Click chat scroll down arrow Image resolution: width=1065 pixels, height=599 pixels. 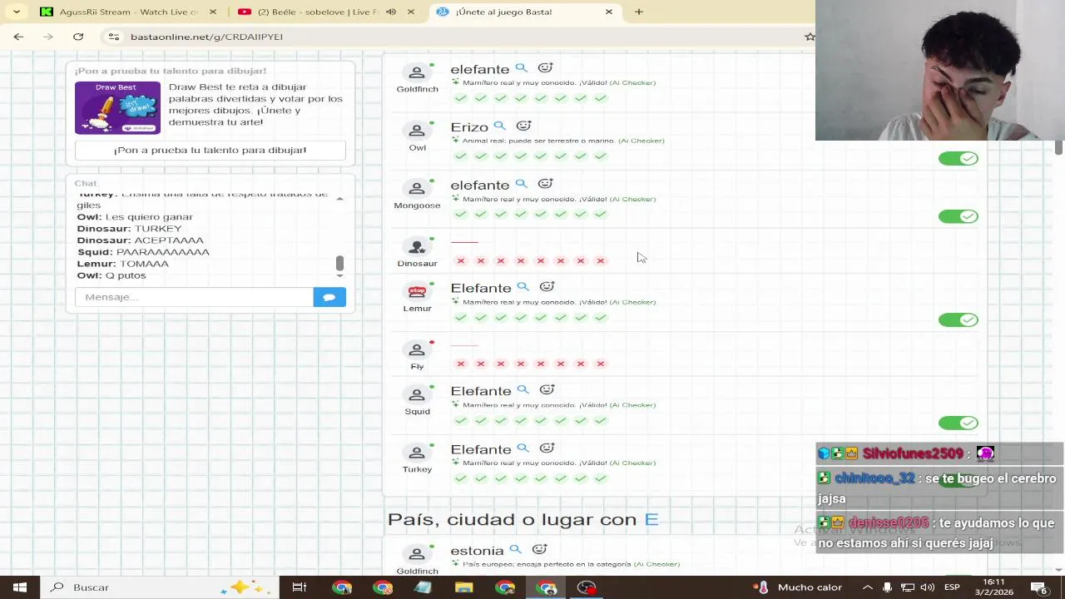click(x=339, y=275)
